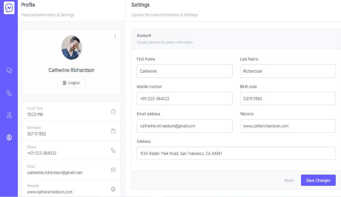Click the messenger logo icon in sidebar

tap(9, 8)
